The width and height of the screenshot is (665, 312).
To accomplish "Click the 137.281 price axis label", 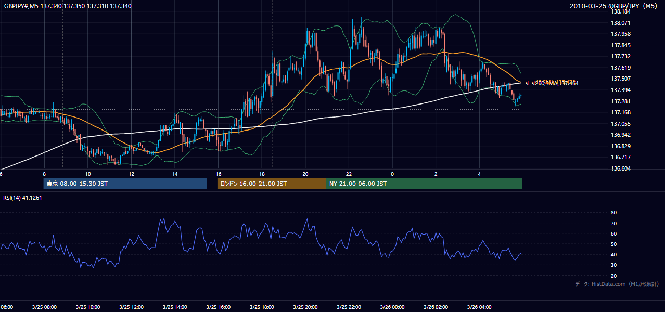I will click(621, 101).
